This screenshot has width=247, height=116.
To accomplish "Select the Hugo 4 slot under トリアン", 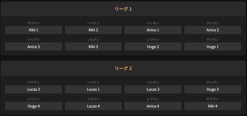I will [34, 106].
